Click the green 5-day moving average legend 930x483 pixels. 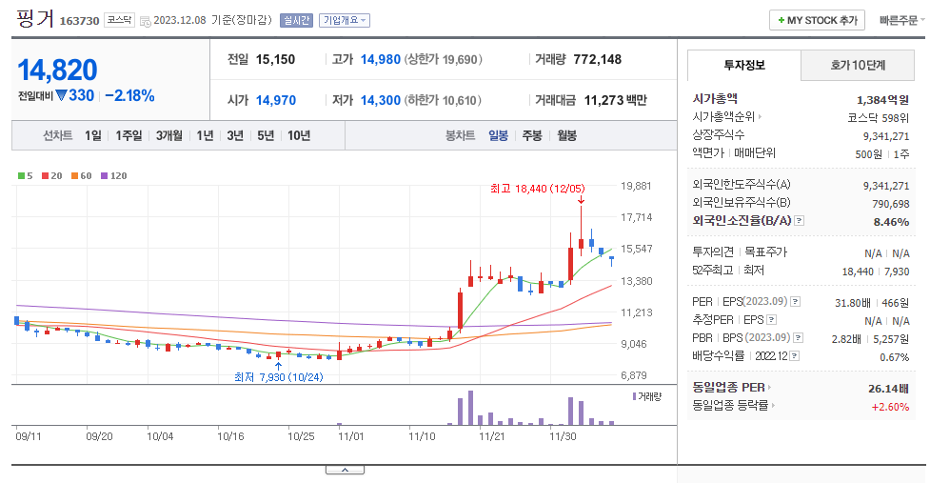pyautogui.click(x=25, y=175)
